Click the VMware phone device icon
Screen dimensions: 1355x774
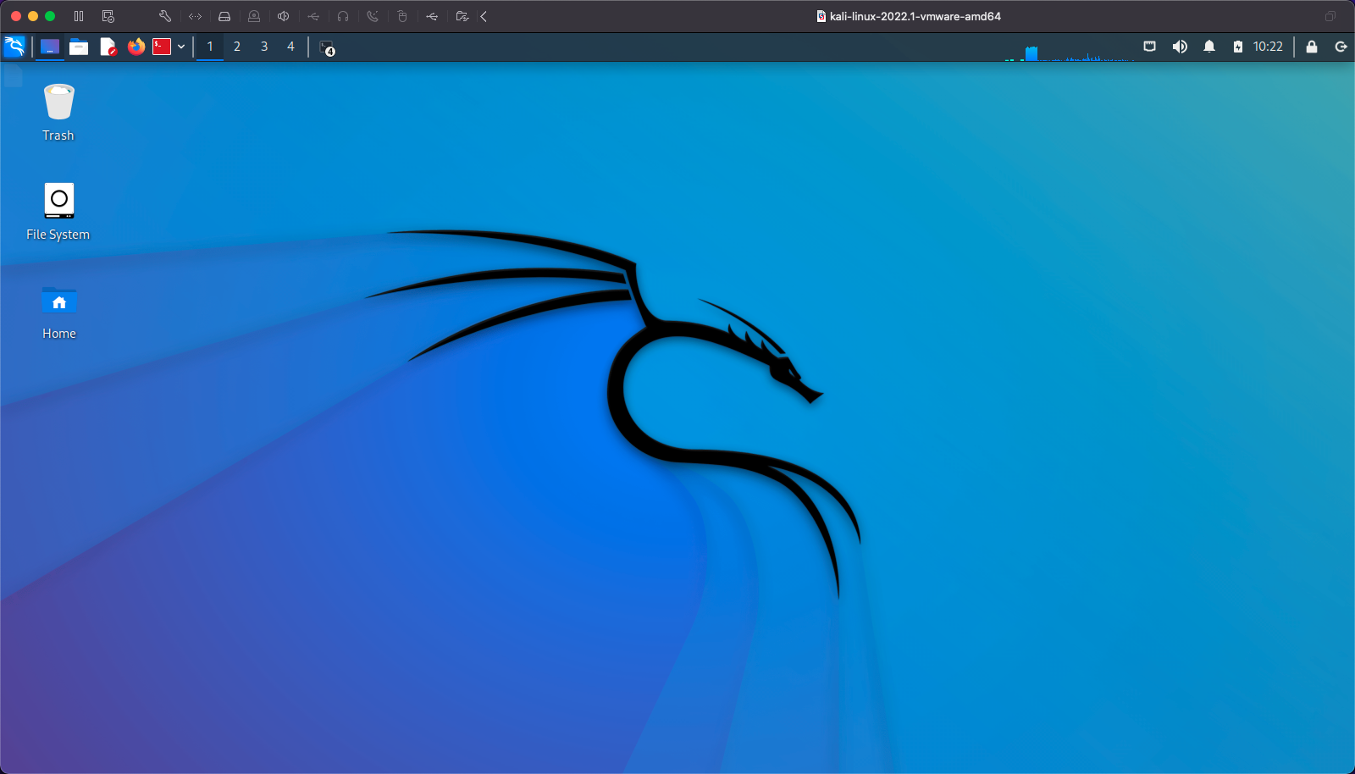click(x=373, y=16)
